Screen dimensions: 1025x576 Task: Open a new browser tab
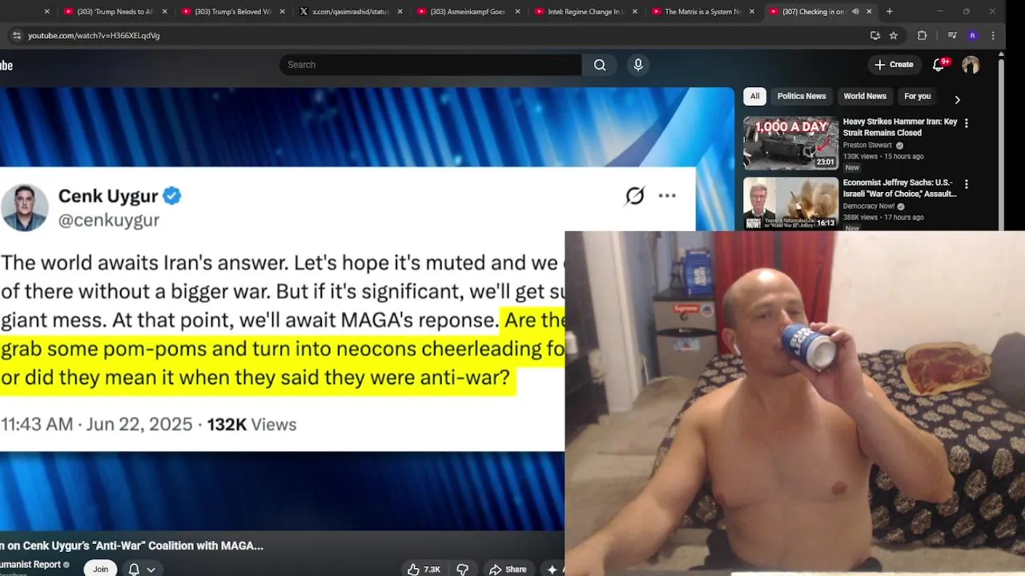point(889,12)
